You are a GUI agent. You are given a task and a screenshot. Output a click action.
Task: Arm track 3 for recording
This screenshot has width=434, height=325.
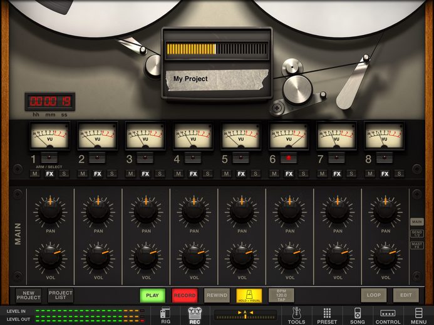(x=145, y=157)
